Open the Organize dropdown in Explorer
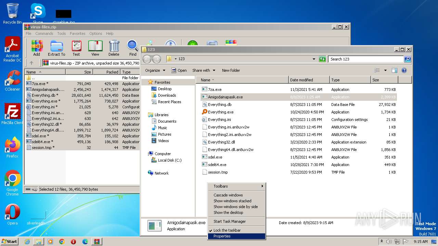Screen dimensions: 438x246 155,70
